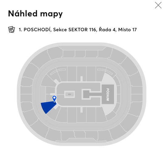This screenshot has height=156, width=164.
Task: Select the upper-tier section at bottom center
Action: point(80,134)
